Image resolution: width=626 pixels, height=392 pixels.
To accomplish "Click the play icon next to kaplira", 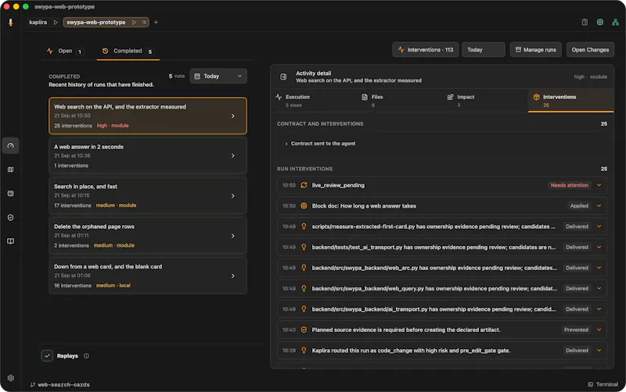I will coord(56,23).
